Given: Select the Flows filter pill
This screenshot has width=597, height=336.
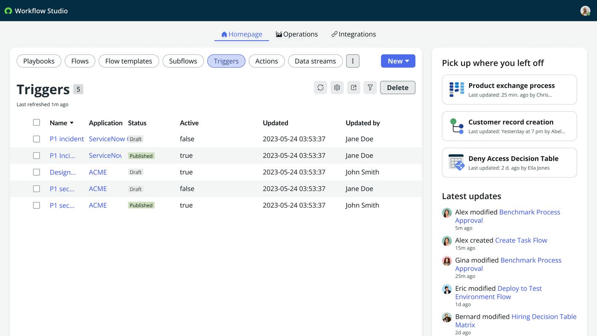Looking at the screenshot, I should (80, 61).
